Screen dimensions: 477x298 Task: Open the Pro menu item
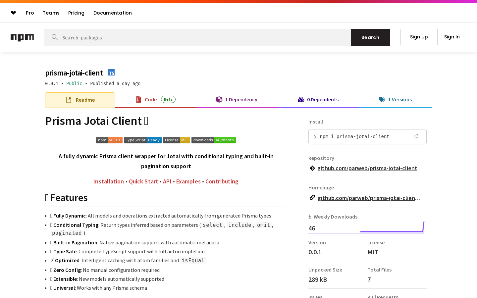(x=30, y=13)
